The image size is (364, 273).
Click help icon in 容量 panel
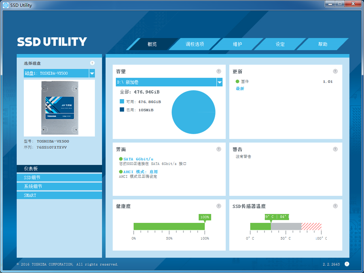(219, 72)
